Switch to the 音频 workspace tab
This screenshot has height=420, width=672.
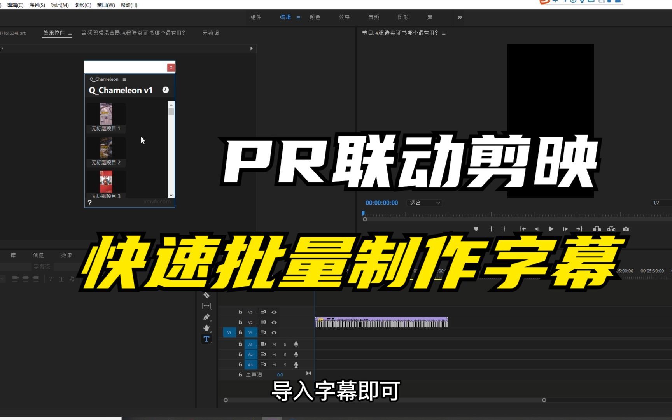click(x=374, y=17)
